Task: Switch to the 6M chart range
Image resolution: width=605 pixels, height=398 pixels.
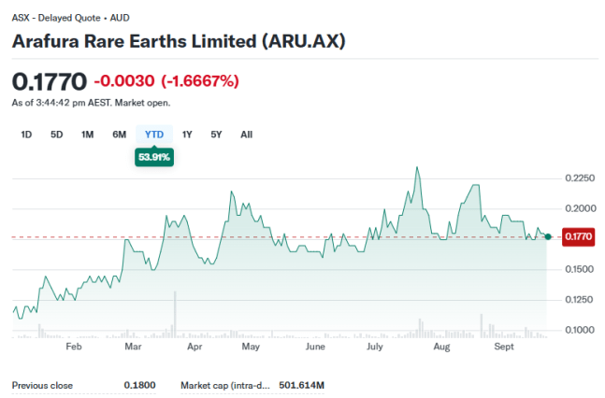Action: point(119,135)
